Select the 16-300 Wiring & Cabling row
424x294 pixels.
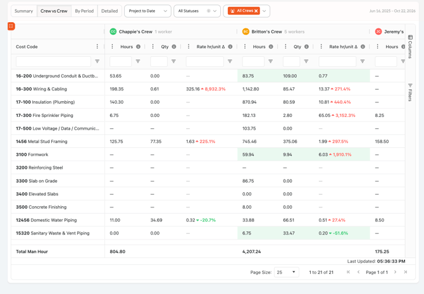tap(208, 89)
